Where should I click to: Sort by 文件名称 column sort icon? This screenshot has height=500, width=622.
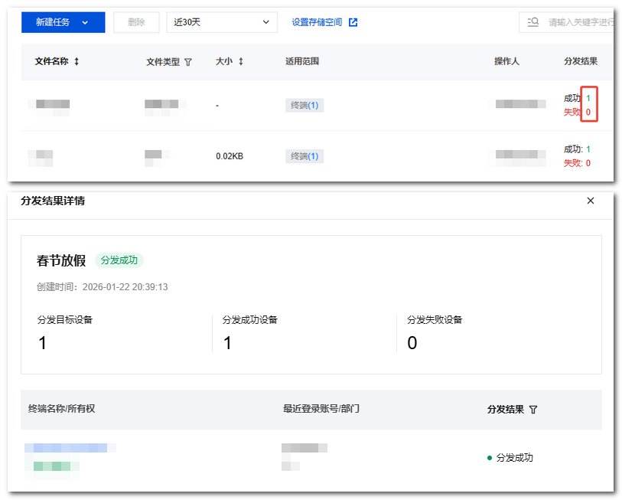pyautogui.click(x=77, y=62)
